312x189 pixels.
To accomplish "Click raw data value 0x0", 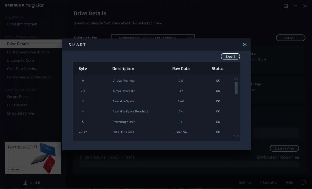I will [181, 81].
